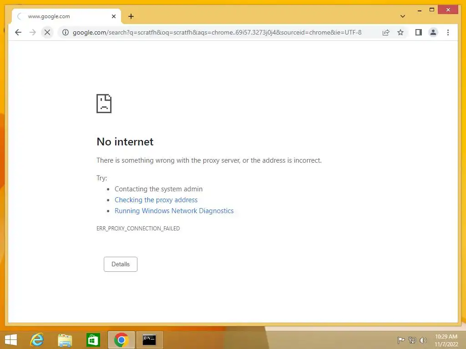466x349 pixels.
Task: Maximize the Chrome window
Action: 432,10
